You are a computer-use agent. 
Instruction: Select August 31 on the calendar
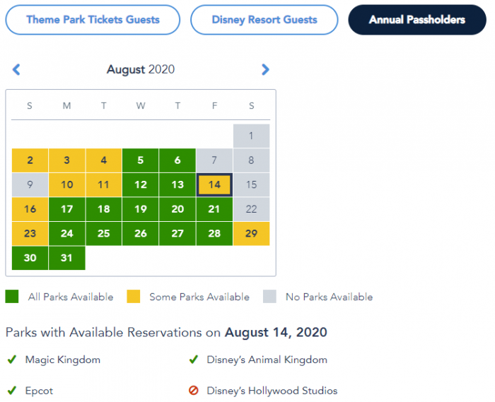66,258
